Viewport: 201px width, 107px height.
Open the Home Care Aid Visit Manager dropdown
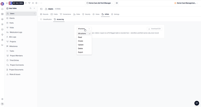(100, 3)
